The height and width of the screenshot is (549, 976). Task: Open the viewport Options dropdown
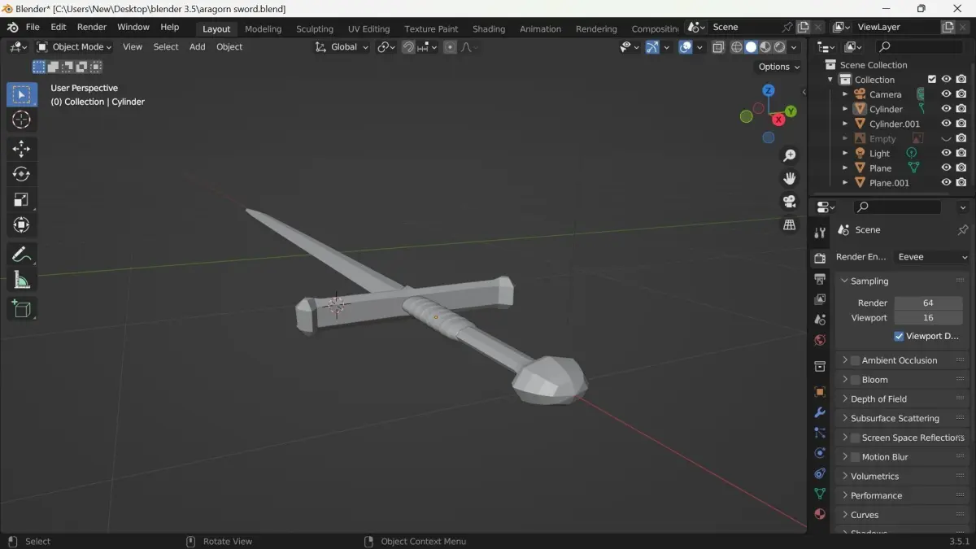click(778, 67)
